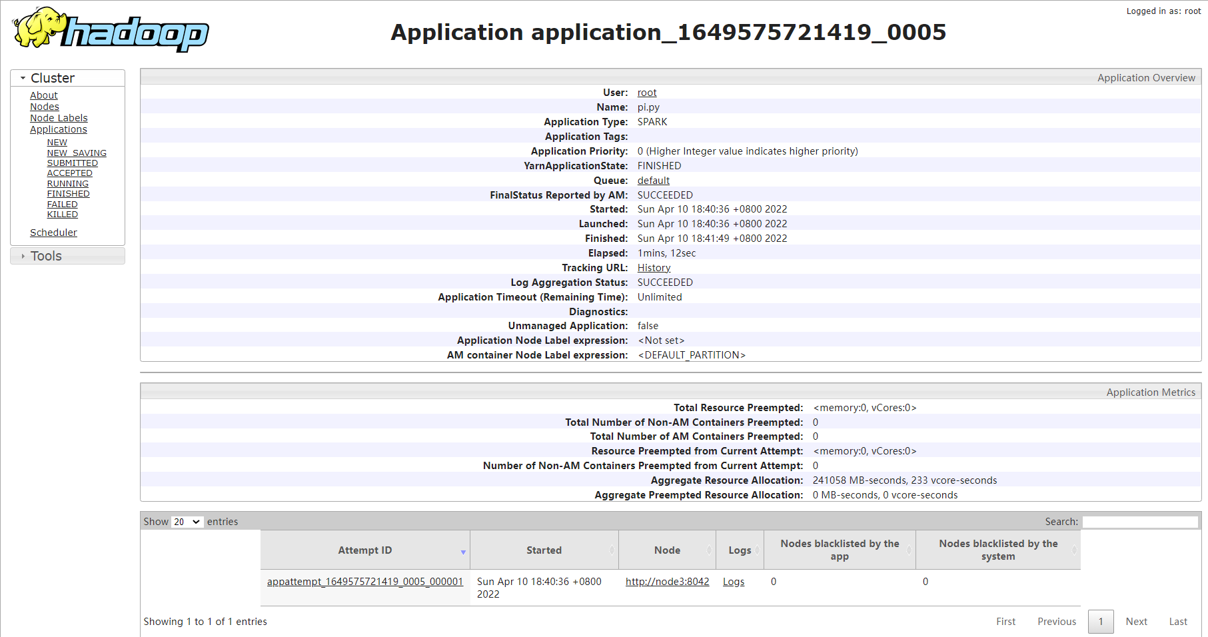Sort by Node column header
The height and width of the screenshot is (637, 1208).
[x=668, y=550]
